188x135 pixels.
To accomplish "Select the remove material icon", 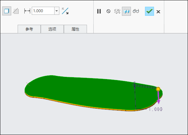I will [x=16, y=11].
